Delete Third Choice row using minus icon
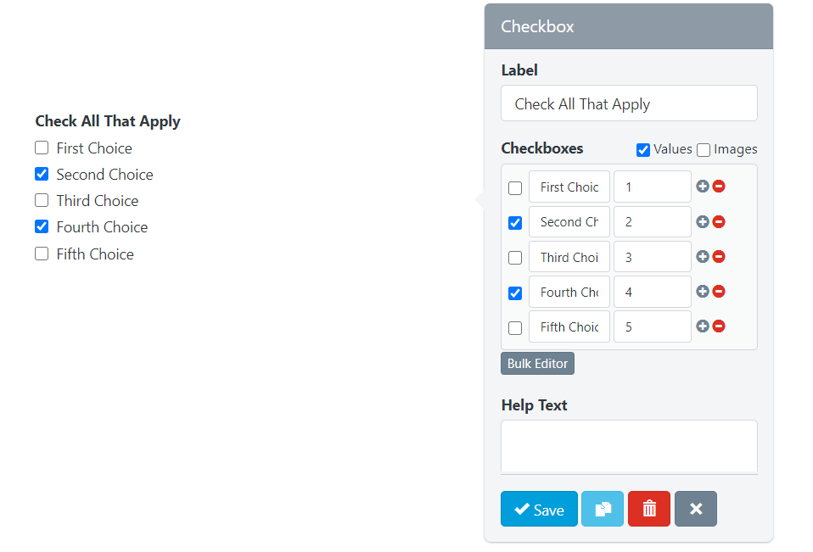Viewport: 813px width, 552px height. coord(719,256)
